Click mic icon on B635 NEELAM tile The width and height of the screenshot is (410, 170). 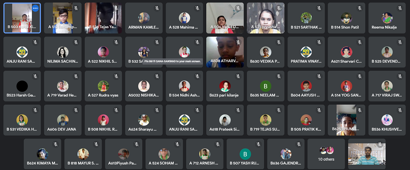(278, 76)
